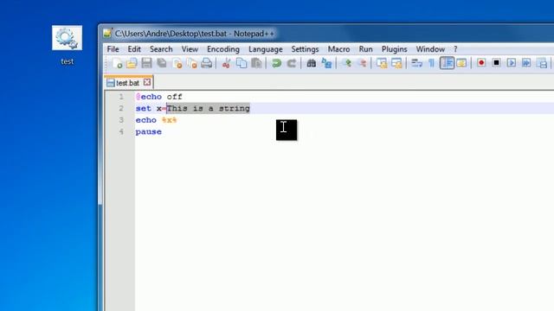Open the Language menu

click(x=266, y=49)
